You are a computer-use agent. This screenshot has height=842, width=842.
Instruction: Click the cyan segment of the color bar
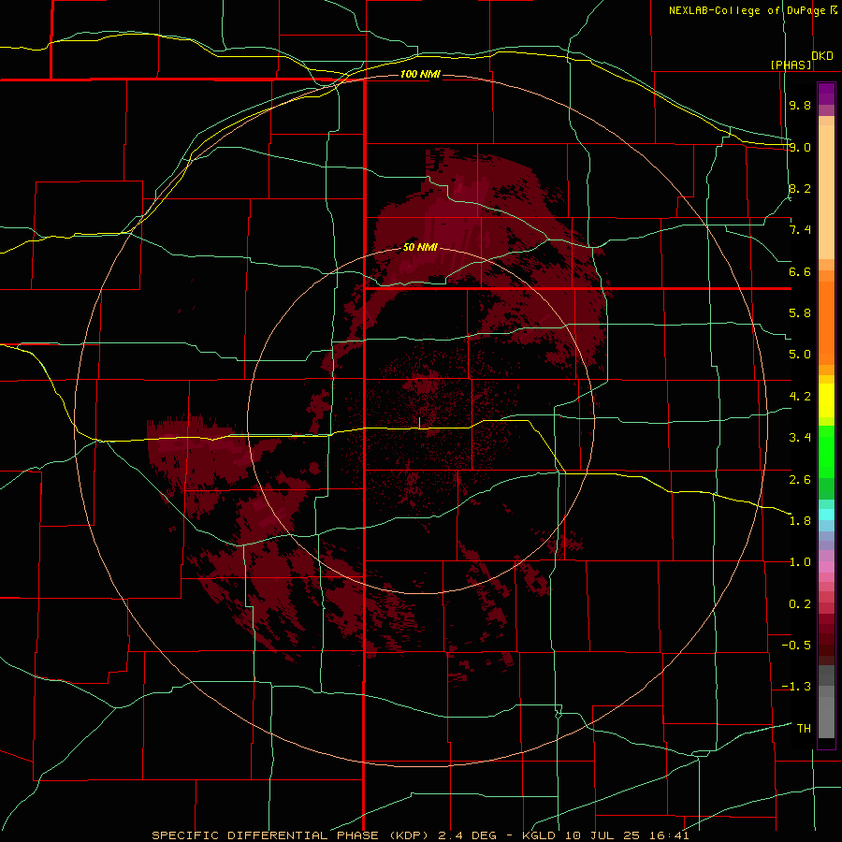pos(826,514)
